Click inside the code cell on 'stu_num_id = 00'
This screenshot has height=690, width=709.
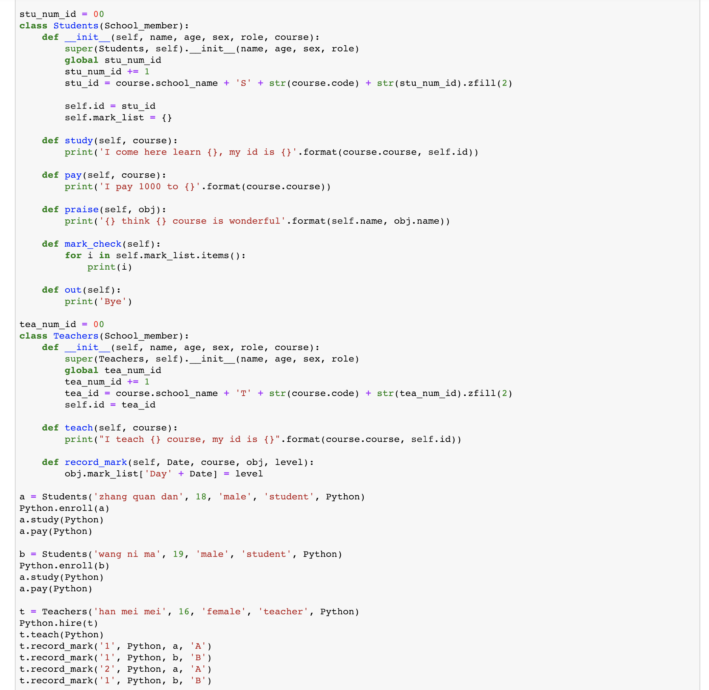click(x=62, y=14)
